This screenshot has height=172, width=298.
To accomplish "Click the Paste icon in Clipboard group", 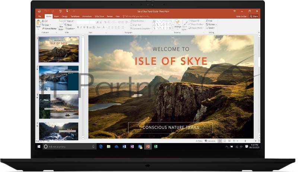I will 38,23.
